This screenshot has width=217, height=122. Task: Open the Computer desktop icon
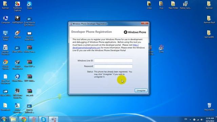tap(5, 20)
